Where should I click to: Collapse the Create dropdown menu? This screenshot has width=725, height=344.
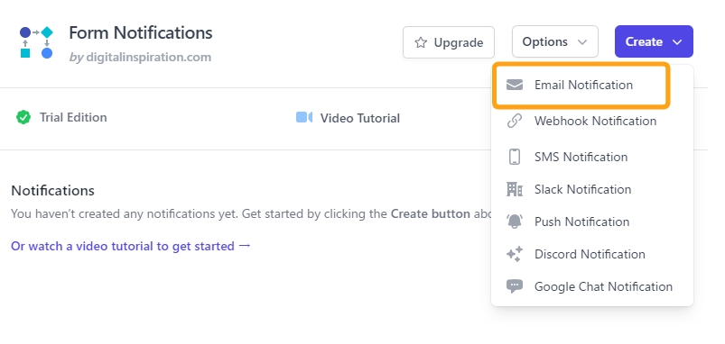pos(654,41)
